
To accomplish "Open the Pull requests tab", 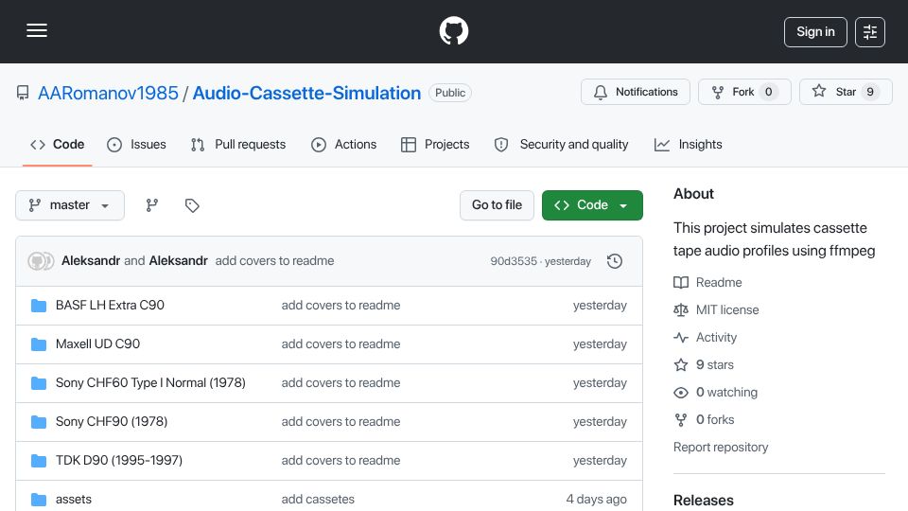I will [238, 144].
